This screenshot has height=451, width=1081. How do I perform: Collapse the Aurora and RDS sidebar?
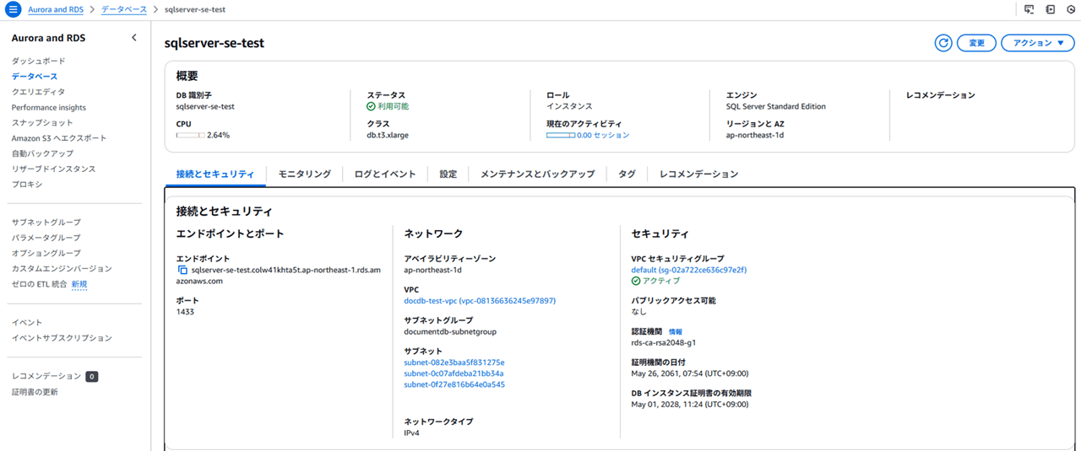pos(134,38)
